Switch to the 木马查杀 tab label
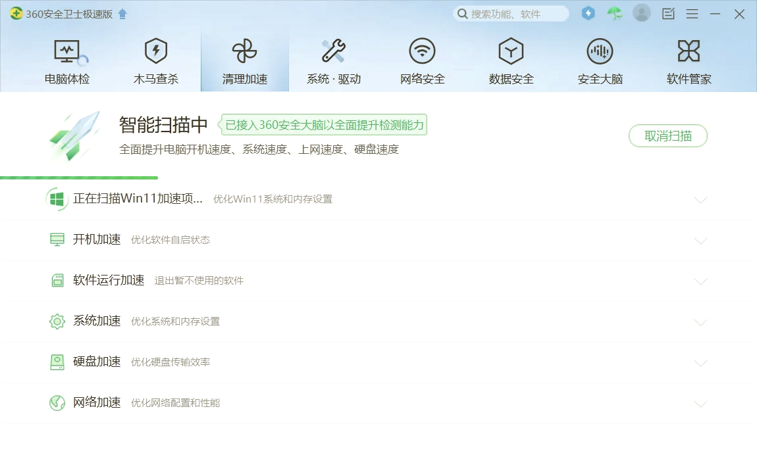Viewport: 757px width, 457px height. tap(156, 79)
